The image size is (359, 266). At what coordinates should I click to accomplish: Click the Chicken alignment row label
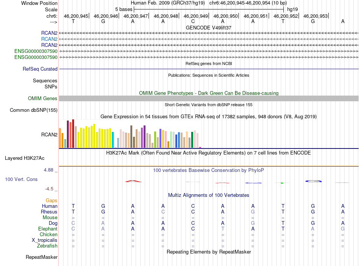pos(48,234)
